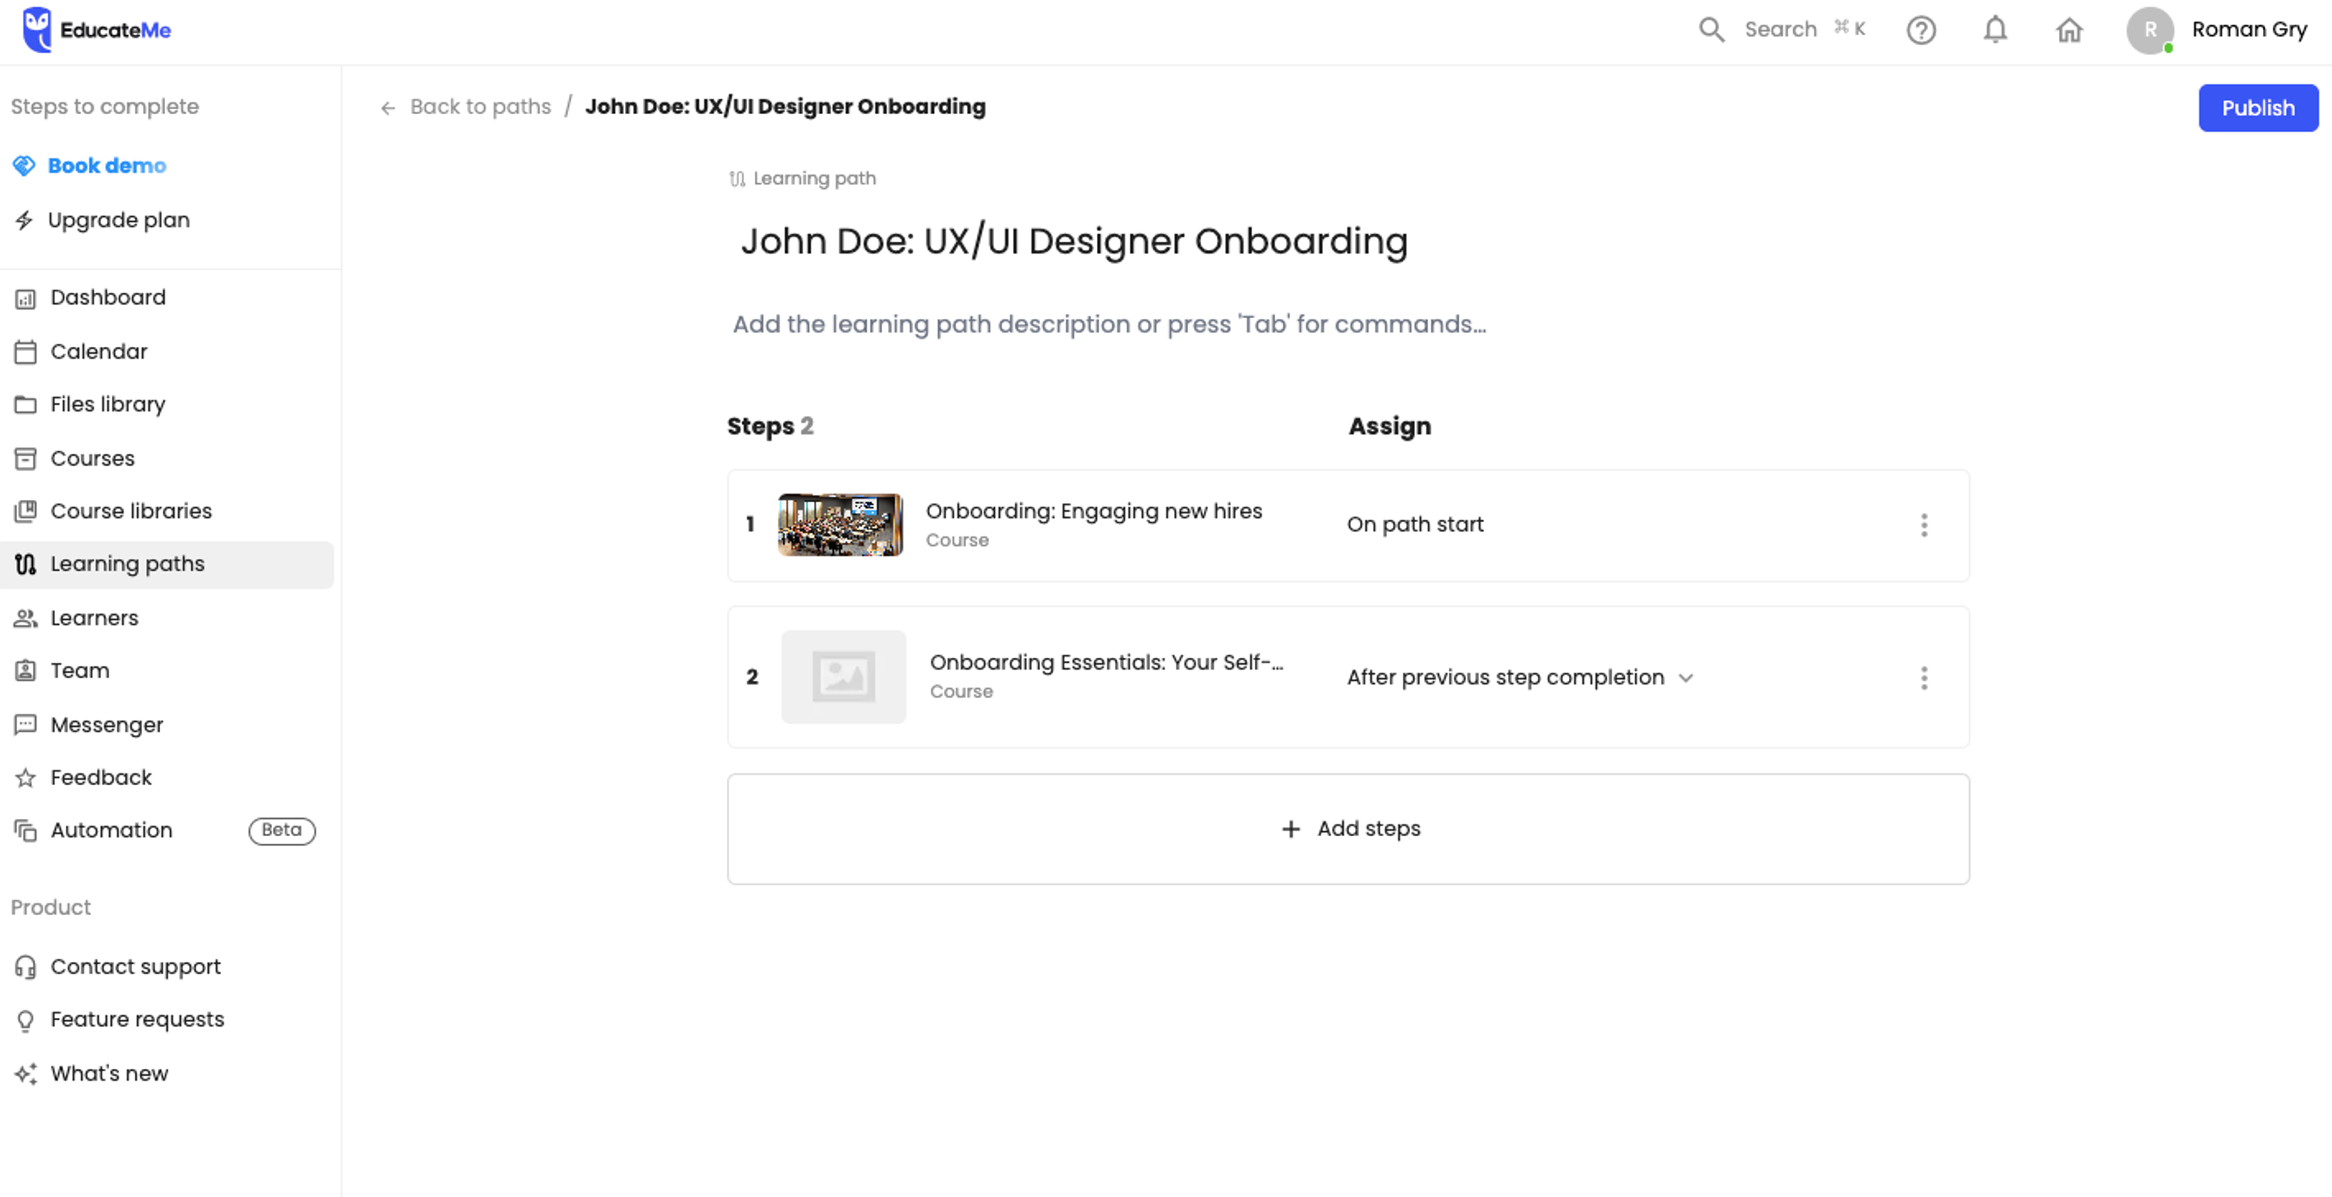Click the Courses archive icon
This screenshot has height=1197, width=2332.
pos(26,458)
